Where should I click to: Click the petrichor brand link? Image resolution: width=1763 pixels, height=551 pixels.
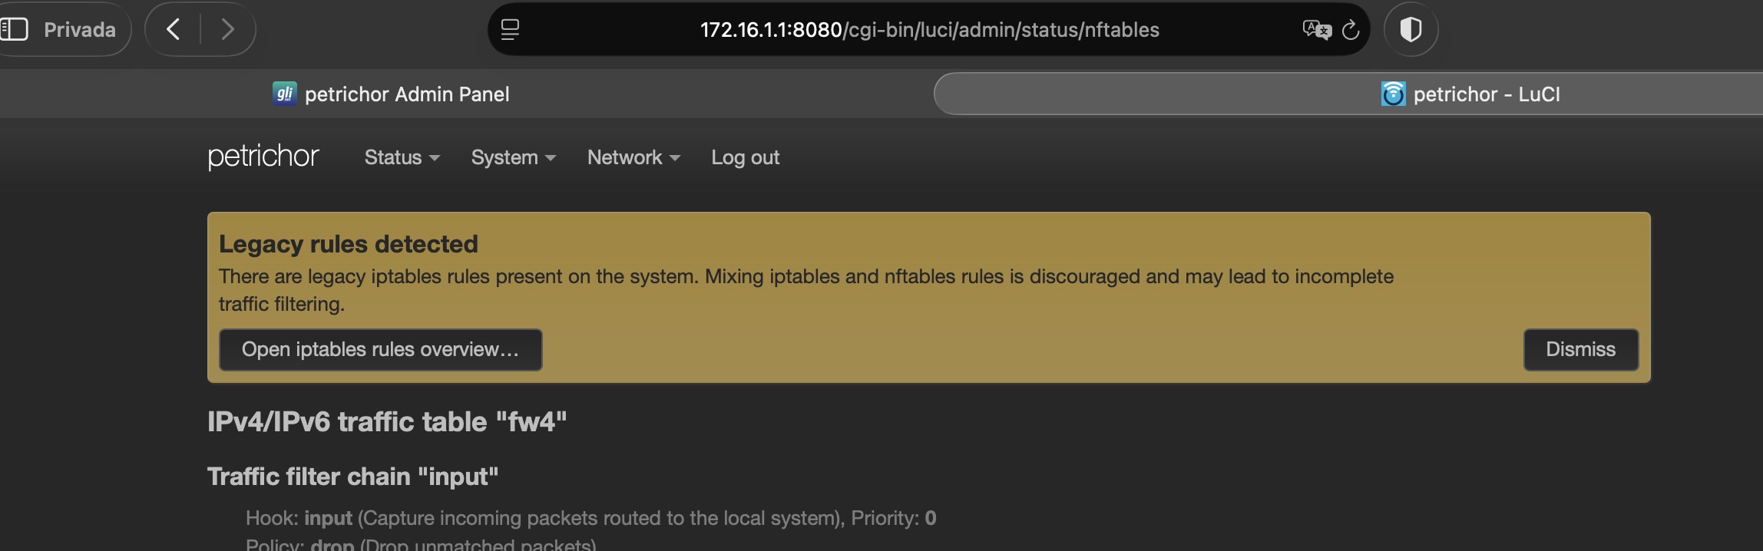(263, 157)
